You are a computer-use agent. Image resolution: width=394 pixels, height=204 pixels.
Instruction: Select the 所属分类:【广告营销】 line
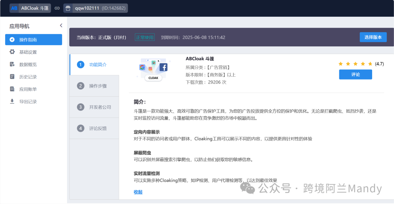tap(208, 67)
